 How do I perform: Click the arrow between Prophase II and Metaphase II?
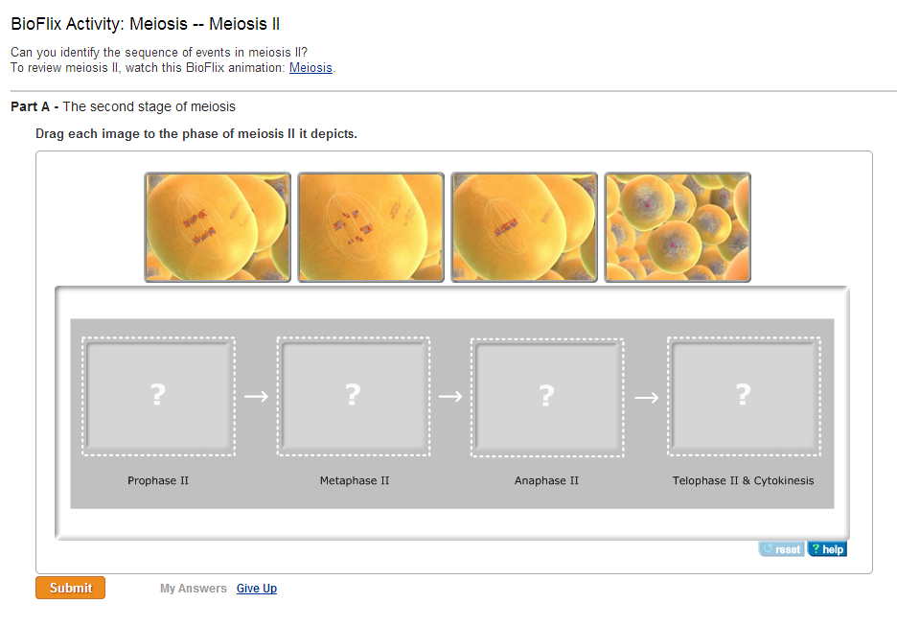[256, 396]
